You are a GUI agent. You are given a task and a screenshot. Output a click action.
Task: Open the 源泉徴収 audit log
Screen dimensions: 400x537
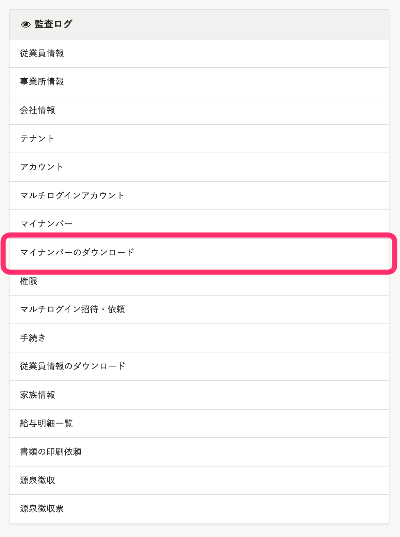[199, 480]
